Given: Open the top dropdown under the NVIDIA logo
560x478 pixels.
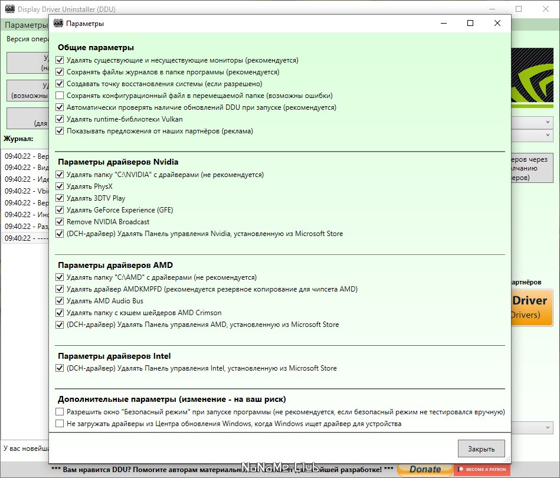Looking at the screenshot, I should click(x=532, y=122).
